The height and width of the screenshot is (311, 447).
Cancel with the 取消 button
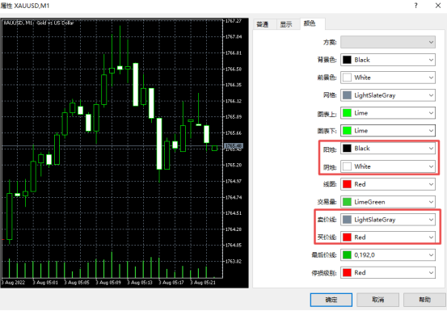[x=377, y=300]
